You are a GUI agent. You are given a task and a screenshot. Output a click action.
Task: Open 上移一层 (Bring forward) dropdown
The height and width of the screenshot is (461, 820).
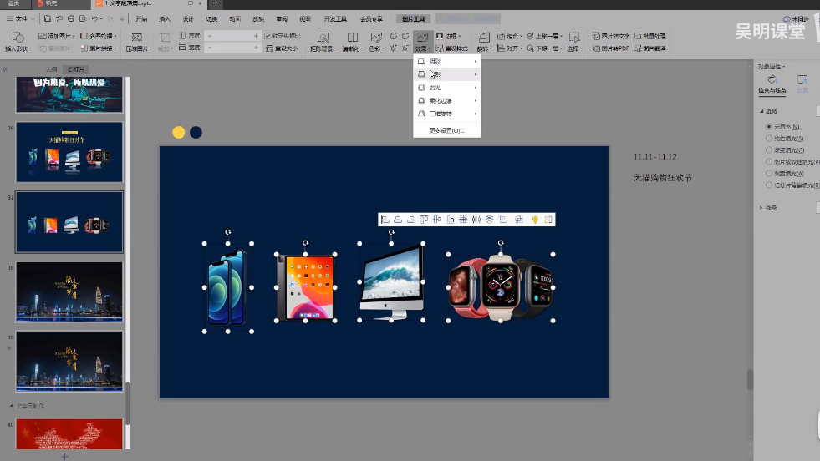544,36
